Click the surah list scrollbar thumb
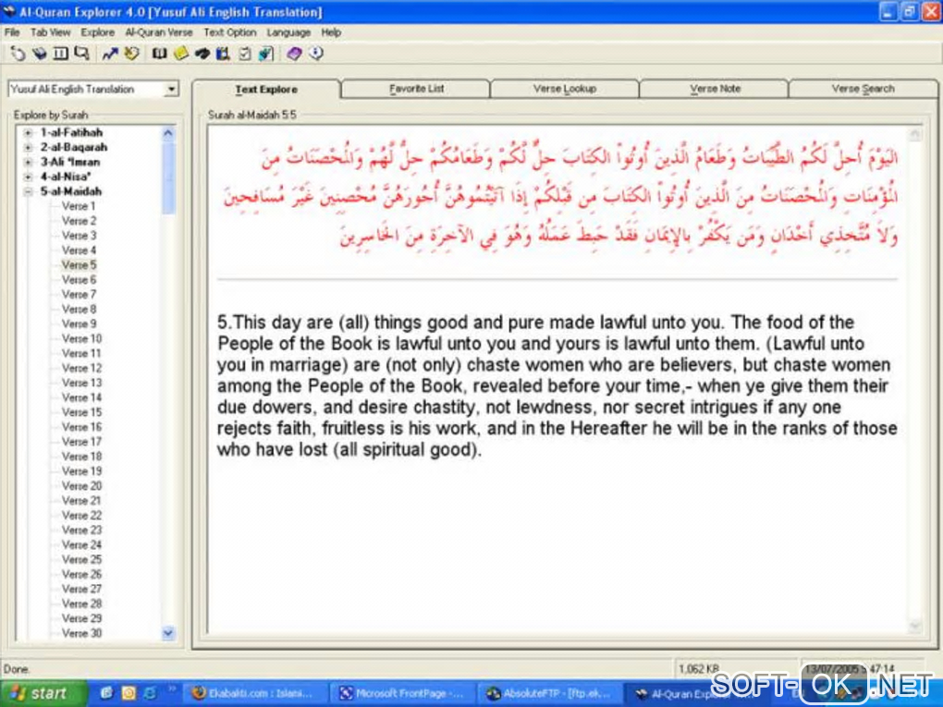Screen dimensions: 943x707 click(x=168, y=178)
